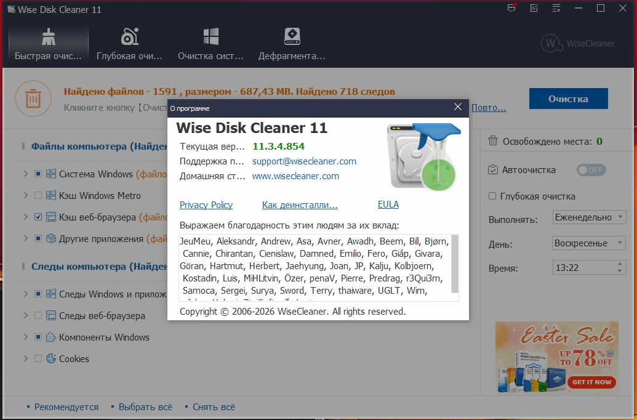Viewport: 637px width, 420px height.
Task: Expand Кэш Windows Metro item
Action: click(x=26, y=196)
